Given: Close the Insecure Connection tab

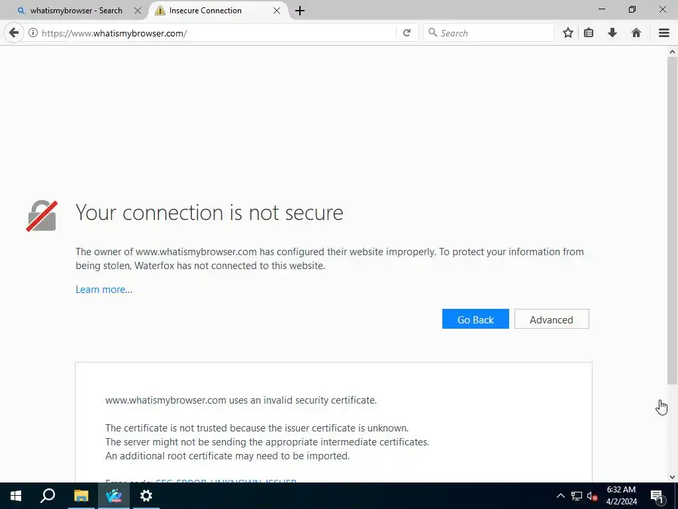Looking at the screenshot, I should pyautogui.click(x=277, y=11).
